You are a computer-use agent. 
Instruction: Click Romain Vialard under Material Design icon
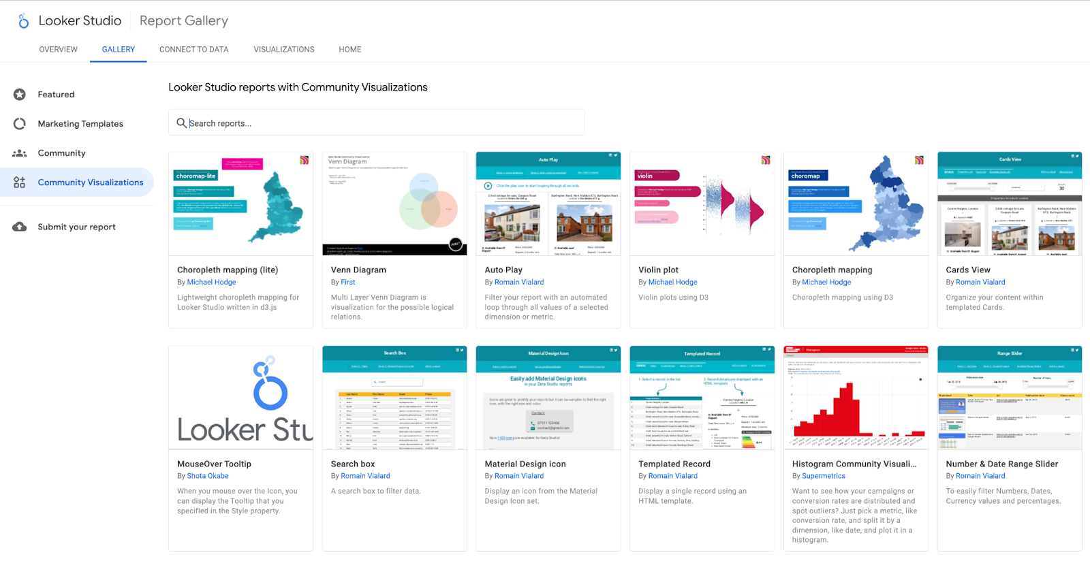click(519, 476)
